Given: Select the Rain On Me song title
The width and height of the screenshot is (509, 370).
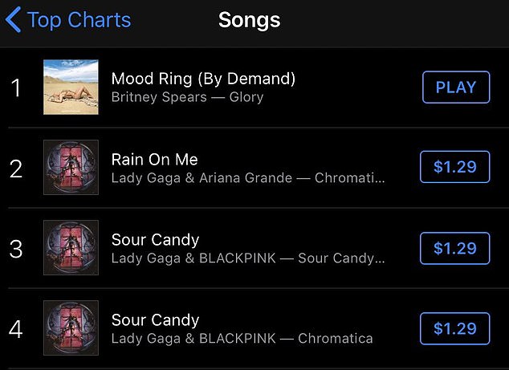Looking at the screenshot, I should click(154, 159).
